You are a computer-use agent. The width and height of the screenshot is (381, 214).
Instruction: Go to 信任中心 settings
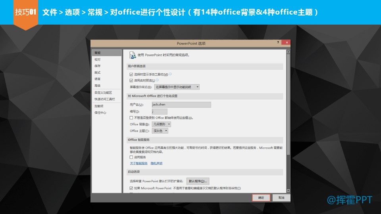[x=100, y=113]
